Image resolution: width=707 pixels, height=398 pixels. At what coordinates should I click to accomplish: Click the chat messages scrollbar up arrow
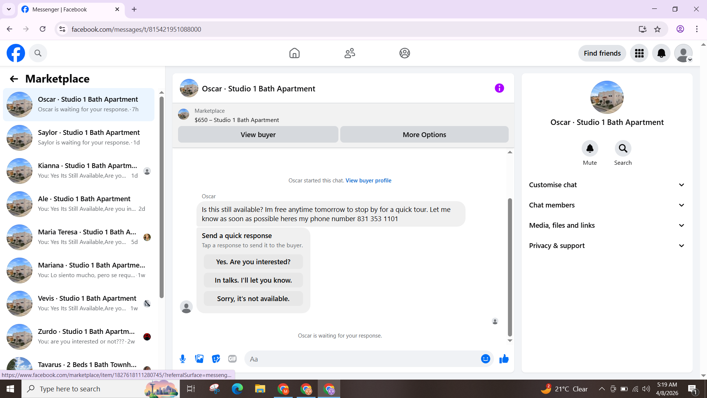[x=510, y=152]
